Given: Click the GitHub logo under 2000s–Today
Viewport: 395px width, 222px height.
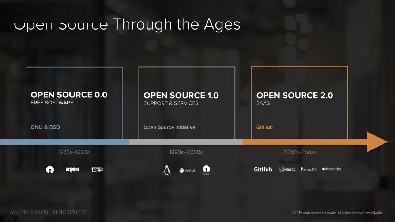Looking at the screenshot, I should click(263, 169).
